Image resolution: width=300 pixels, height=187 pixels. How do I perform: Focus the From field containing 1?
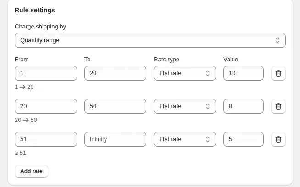click(x=46, y=73)
